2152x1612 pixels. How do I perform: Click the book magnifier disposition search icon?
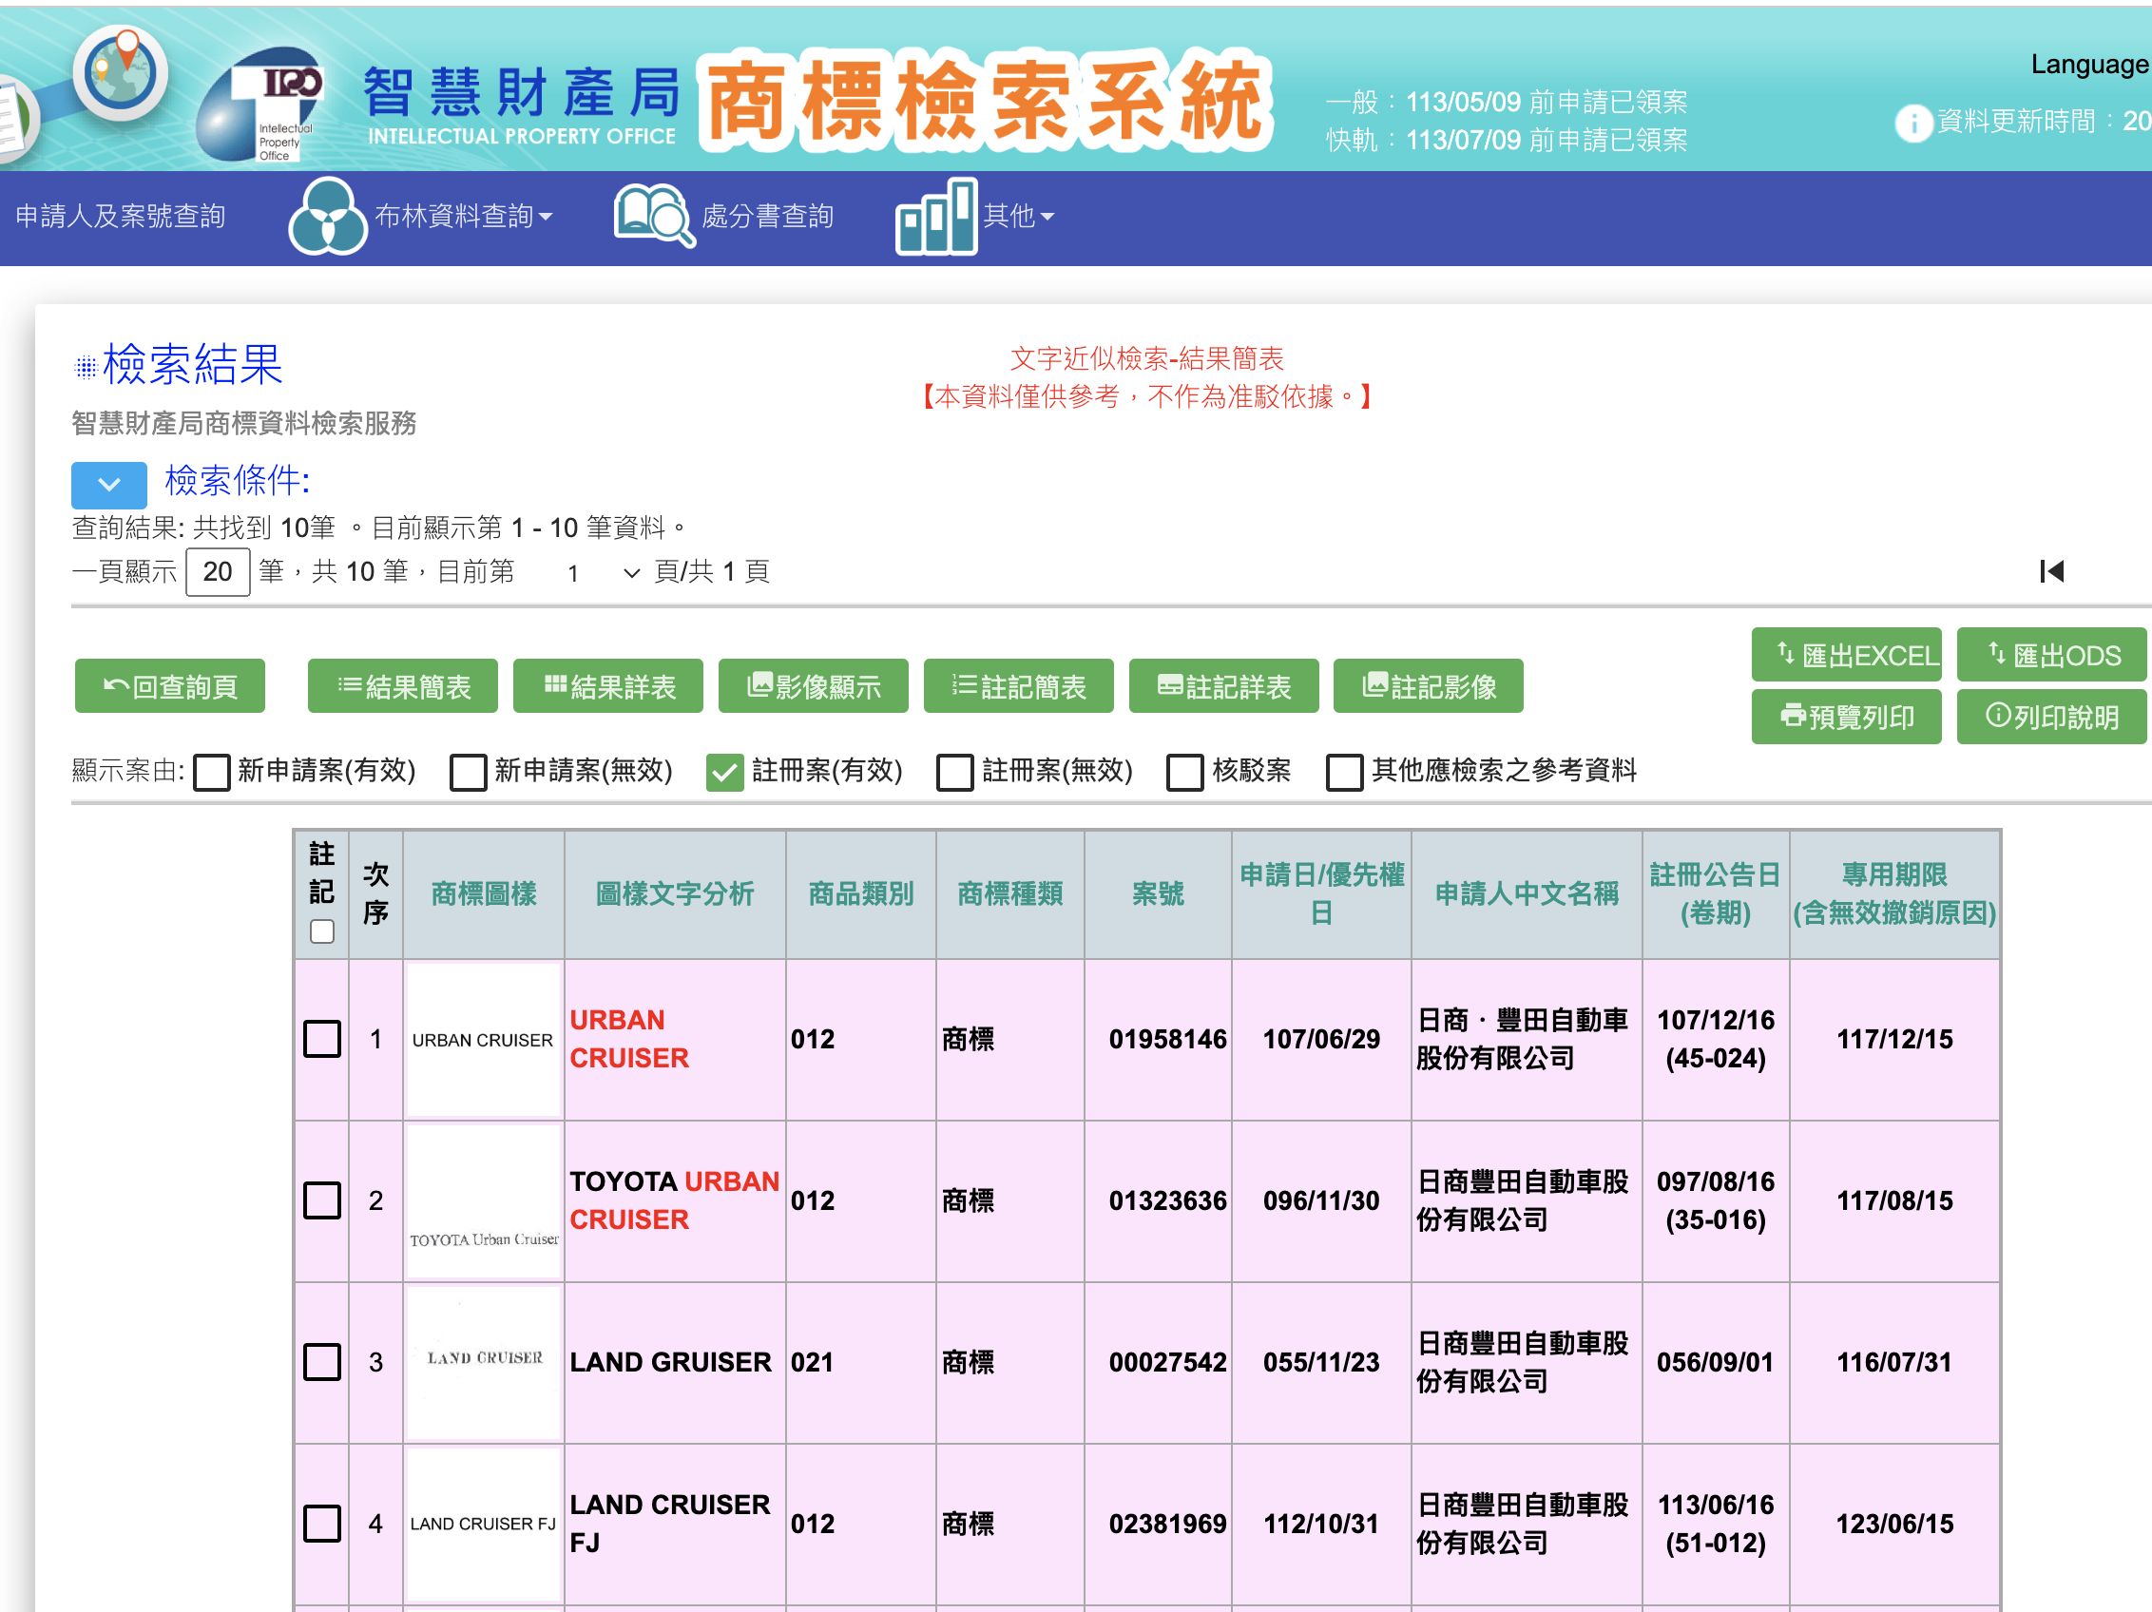click(654, 215)
